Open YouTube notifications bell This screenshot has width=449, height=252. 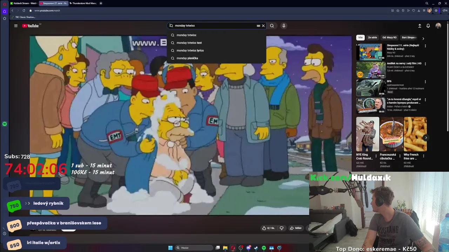pyautogui.click(x=428, y=26)
